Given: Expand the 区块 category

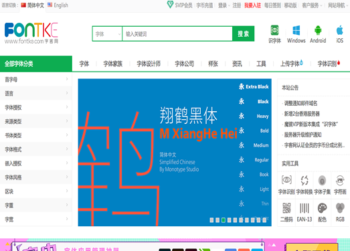Looking at the screenshot, I should [36, 191].
